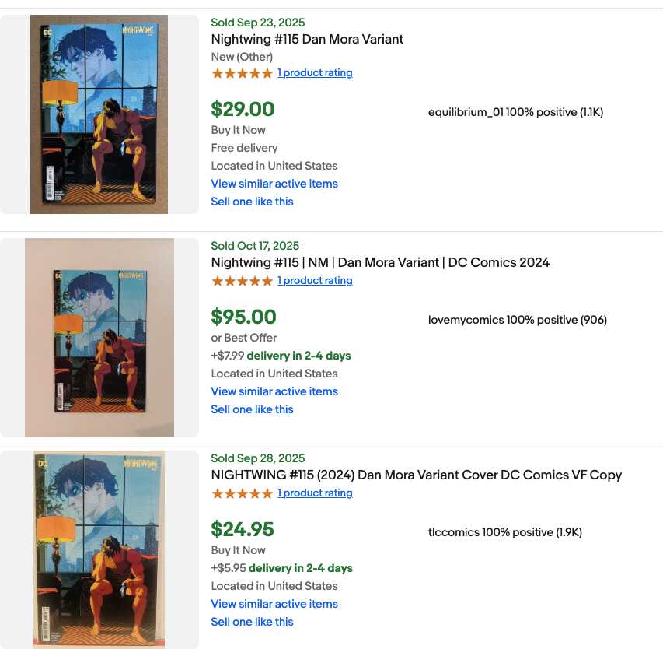Click "Sell one like this" under $95.00 listing
This screenshot has height=649, width=663.
coord(252,409)
